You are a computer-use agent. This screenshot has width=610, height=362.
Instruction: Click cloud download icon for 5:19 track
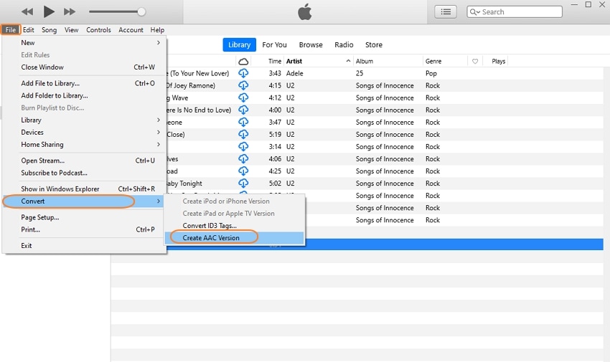(243, 134)
